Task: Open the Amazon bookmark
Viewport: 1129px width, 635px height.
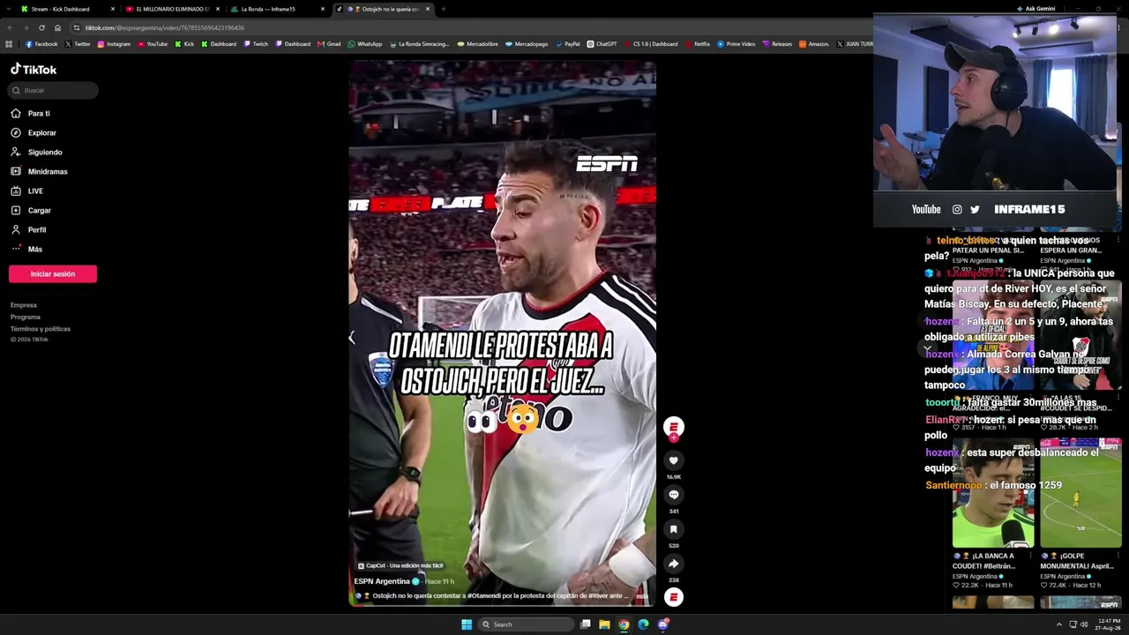Action: (x=813, y=44)
